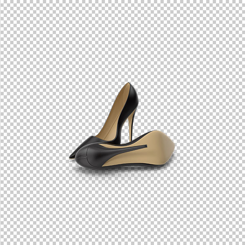
Task: Select the heel tip of lying shoe
Action: pos(146,146)
